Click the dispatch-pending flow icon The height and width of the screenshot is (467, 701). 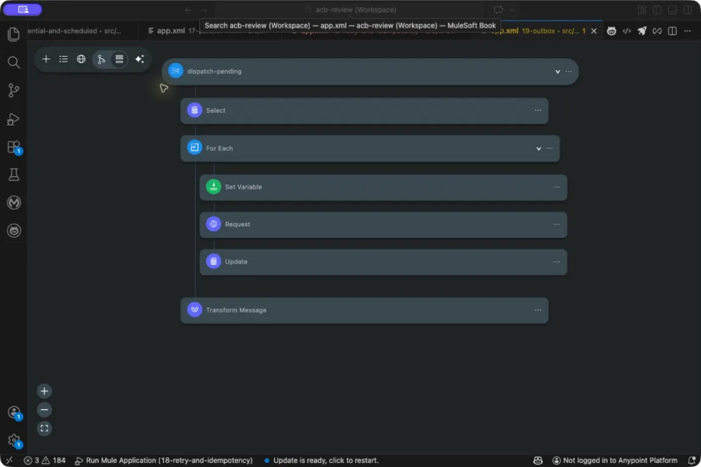click(175, 71)
